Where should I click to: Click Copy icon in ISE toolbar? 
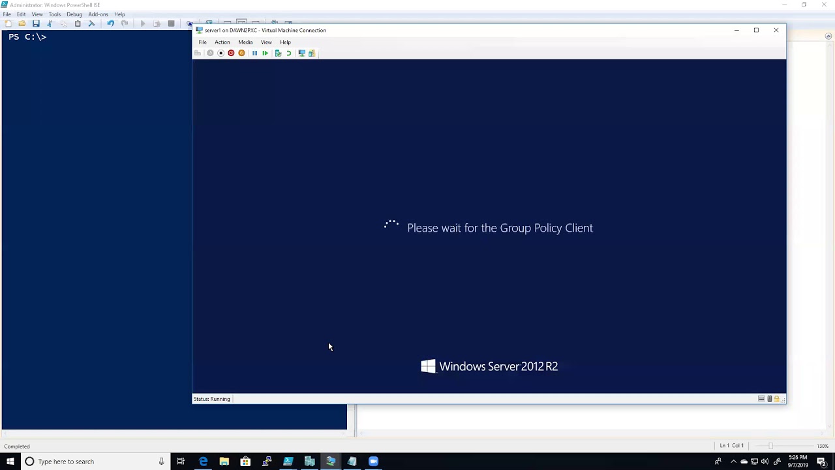coord(63,23)
